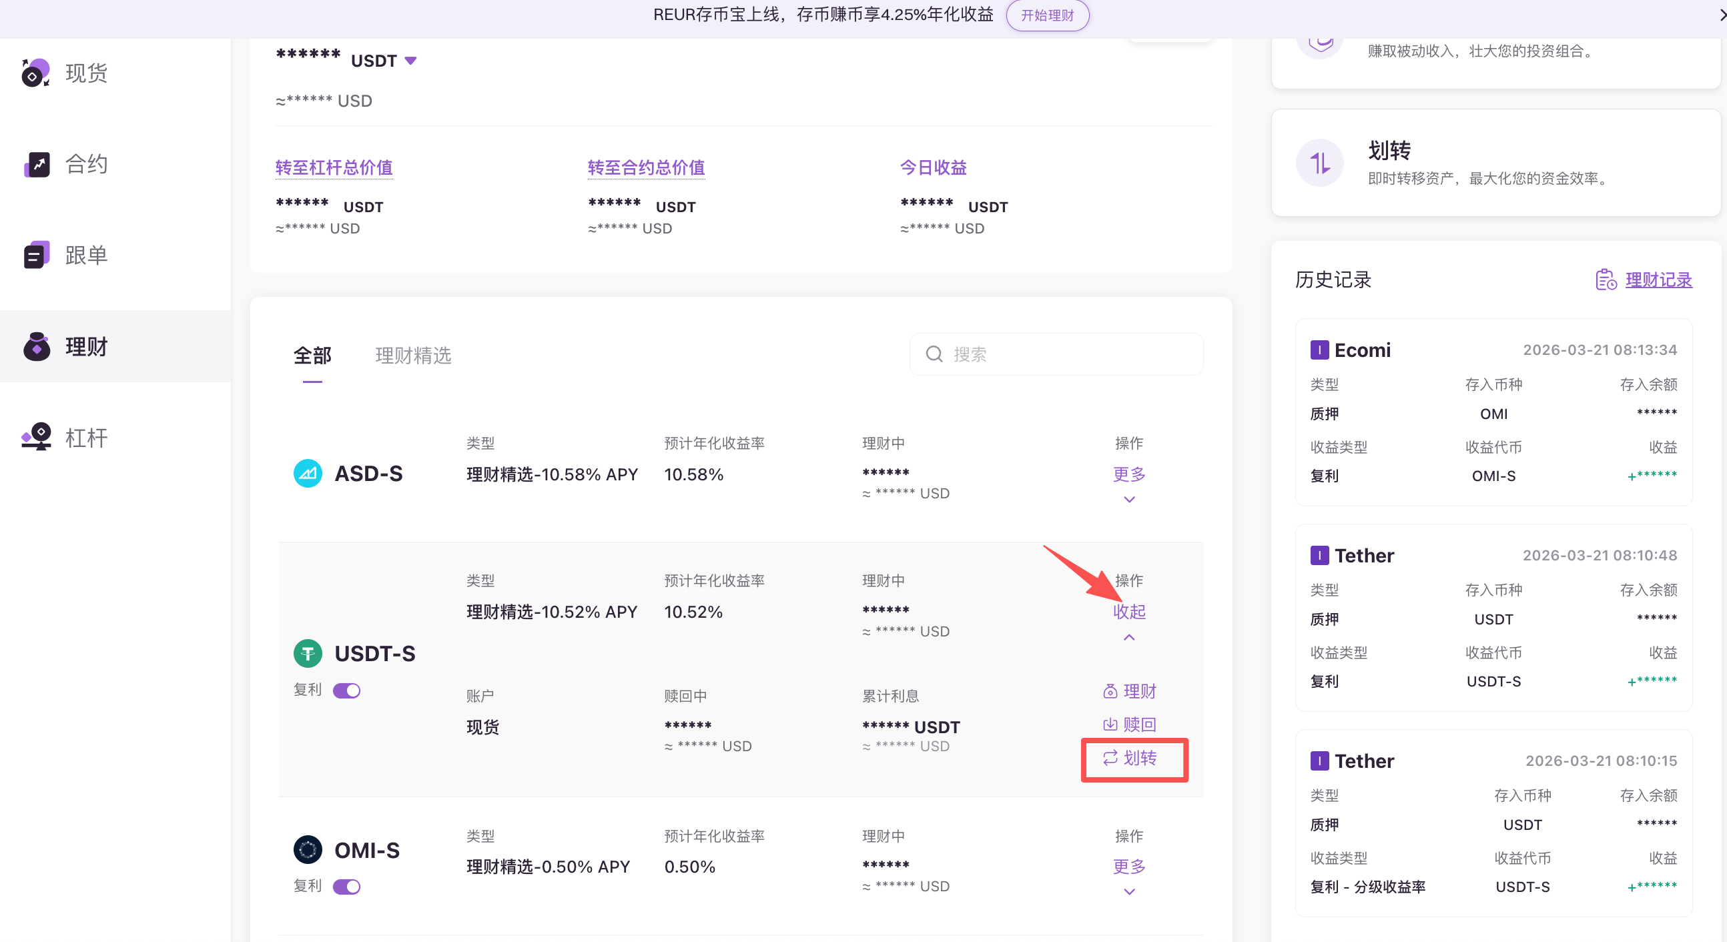
Task: Click the OMI-S coin logo
Action: tap(308, 849)
